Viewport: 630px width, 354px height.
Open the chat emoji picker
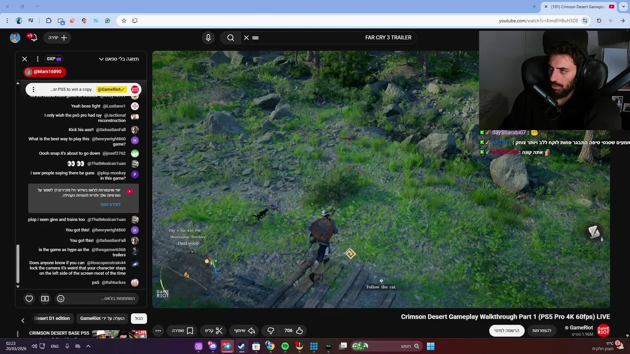61,298
